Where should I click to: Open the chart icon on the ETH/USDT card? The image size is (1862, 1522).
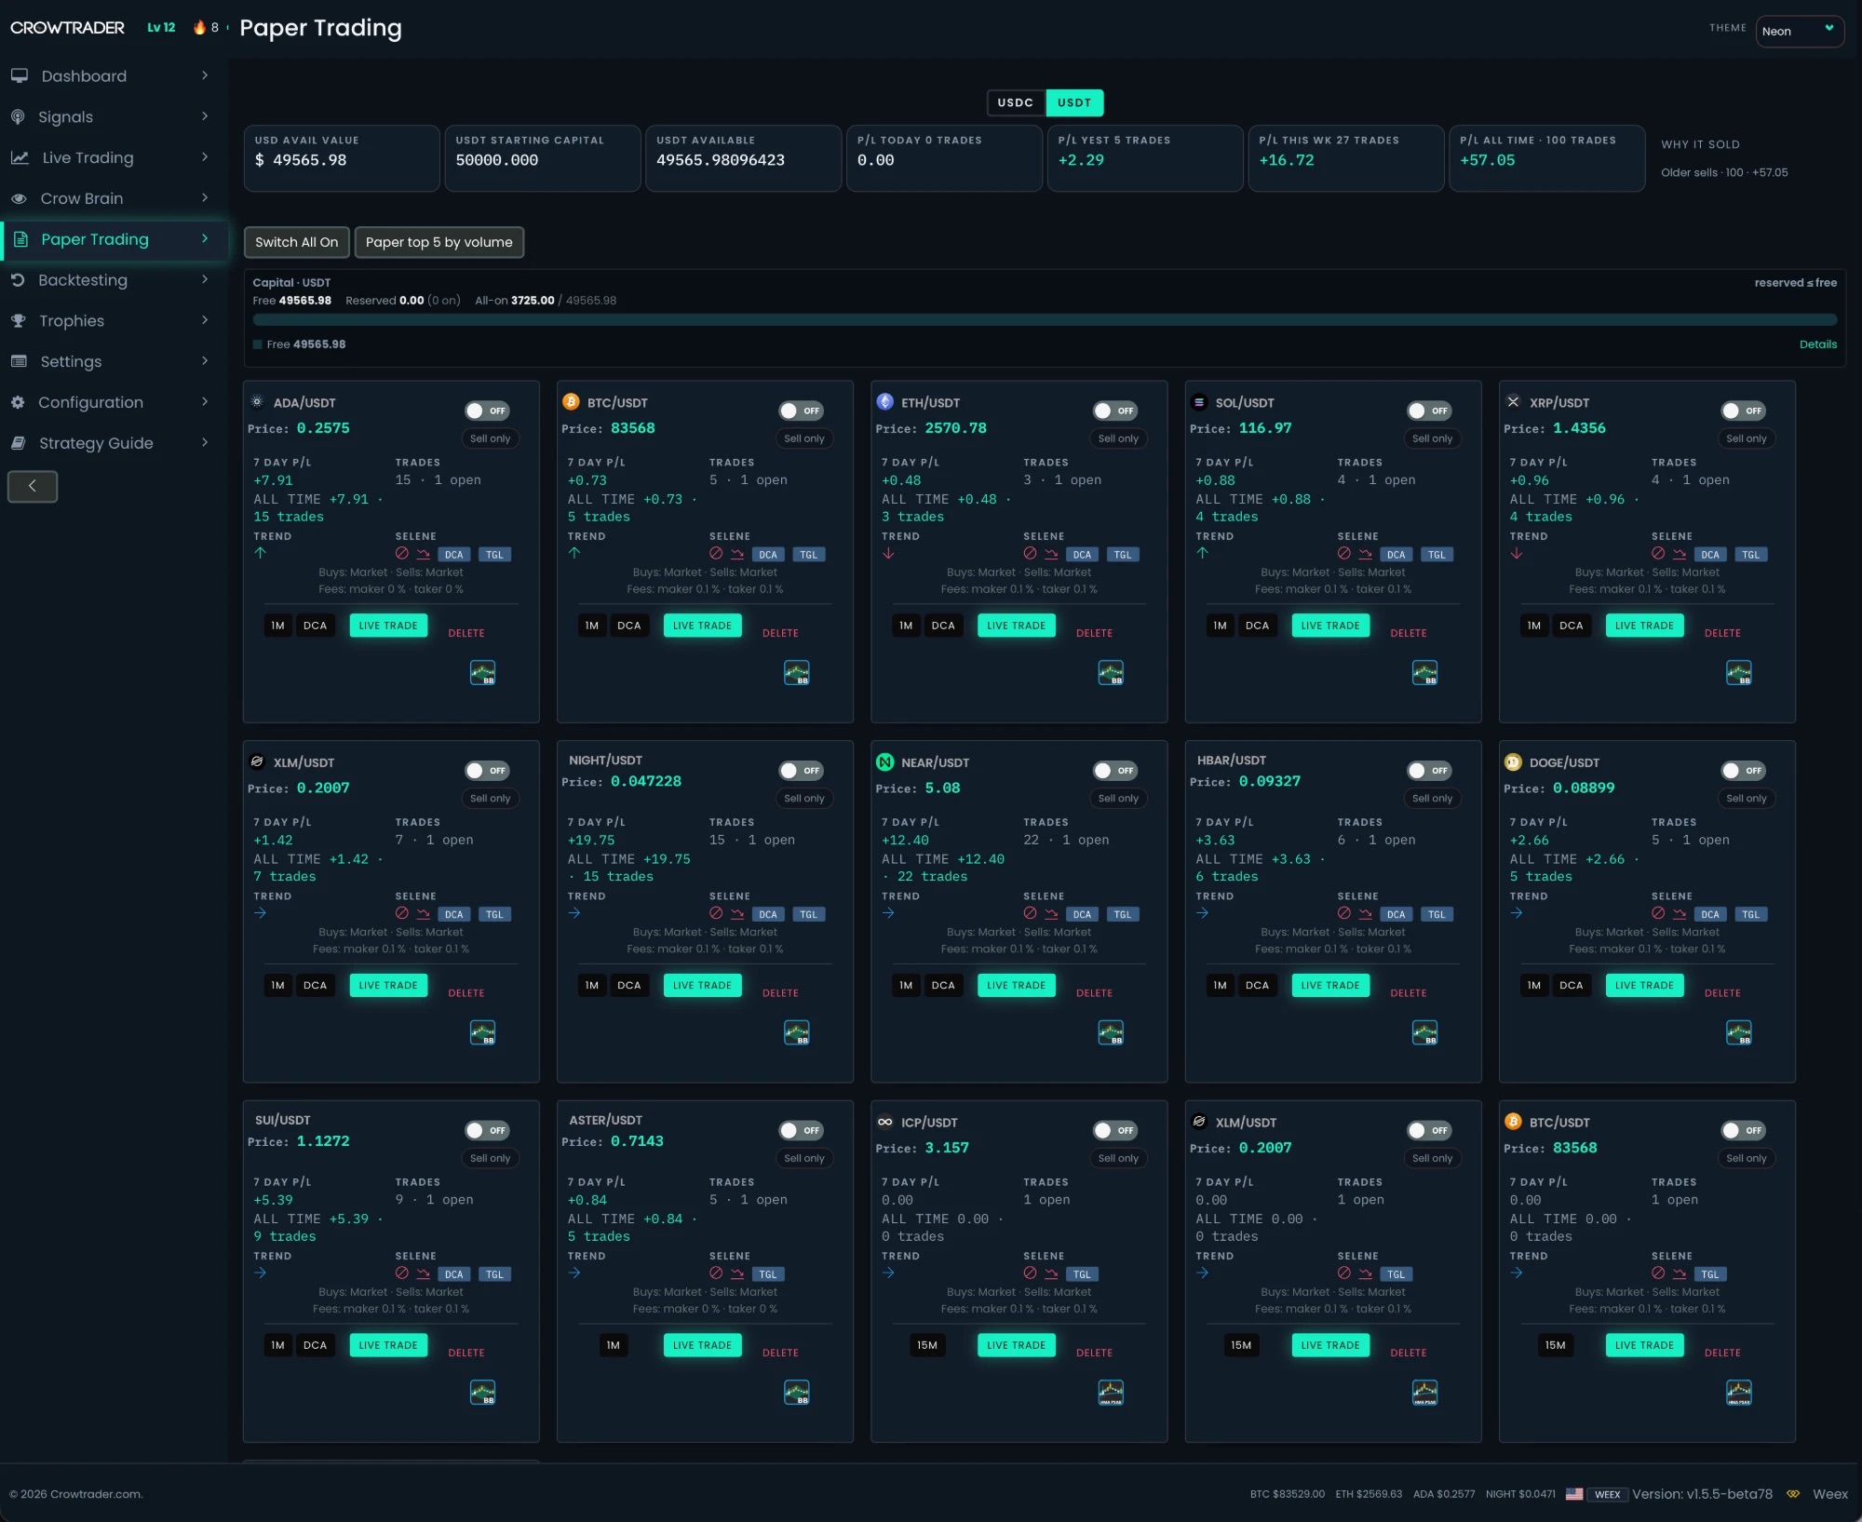1111,672
